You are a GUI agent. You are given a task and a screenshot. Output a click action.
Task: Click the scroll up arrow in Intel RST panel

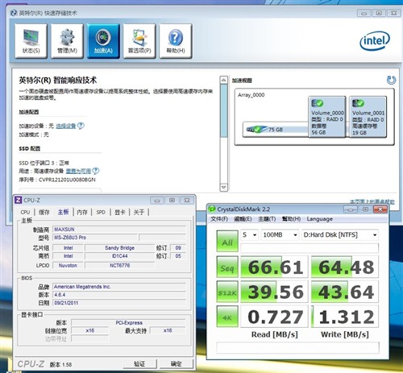point(223,80)
